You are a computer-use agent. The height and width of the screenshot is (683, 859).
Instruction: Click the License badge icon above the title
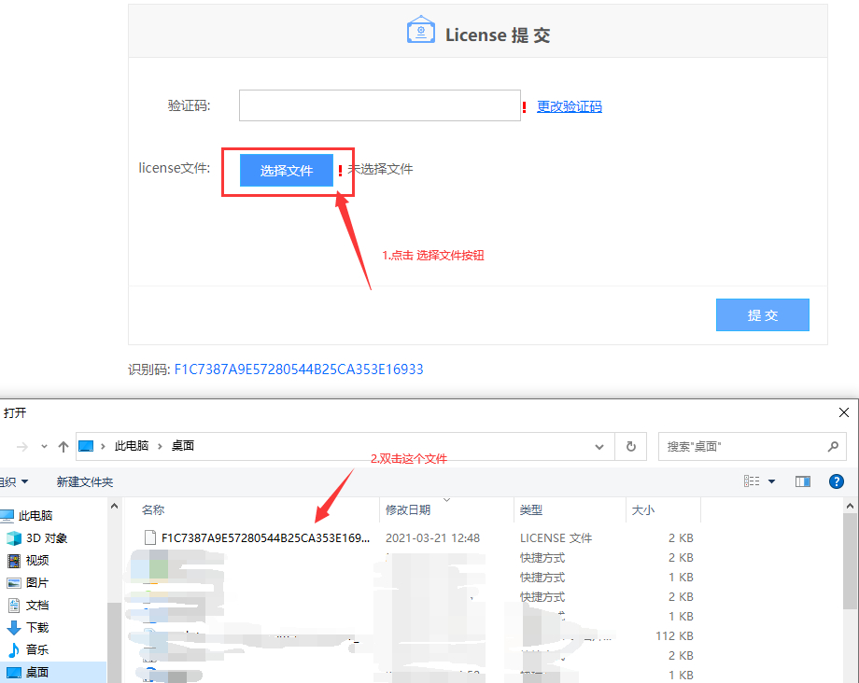coord(421,28)
